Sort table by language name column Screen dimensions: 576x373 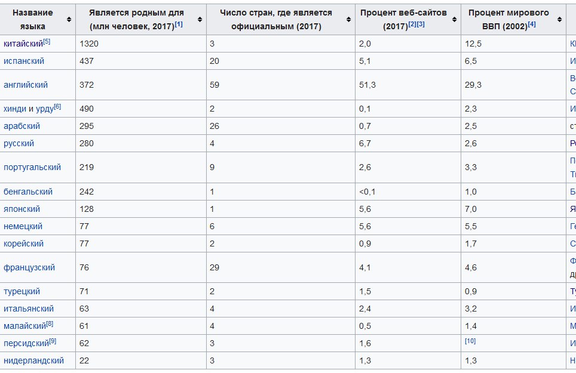click(x=69, y=20)
